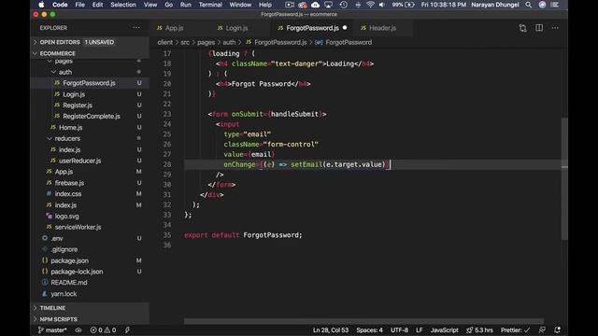The image size is (598, 336).
Task: Change UTF-8 file encoding
Action: (399, 329)
